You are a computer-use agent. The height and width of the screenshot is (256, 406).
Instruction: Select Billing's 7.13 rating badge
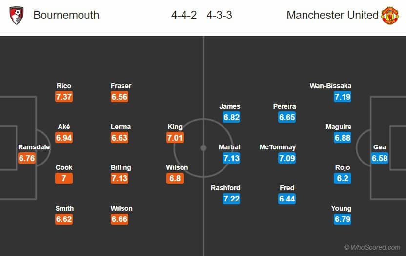click(x=120, y=178)
